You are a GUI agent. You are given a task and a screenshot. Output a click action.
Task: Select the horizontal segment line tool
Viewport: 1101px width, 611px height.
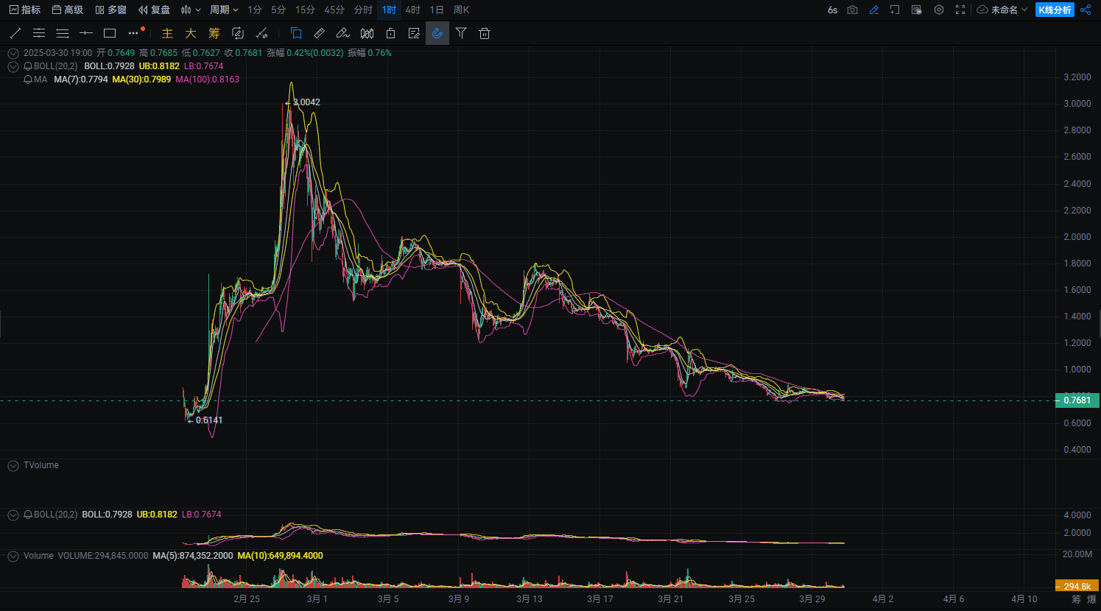click(86, 33)
